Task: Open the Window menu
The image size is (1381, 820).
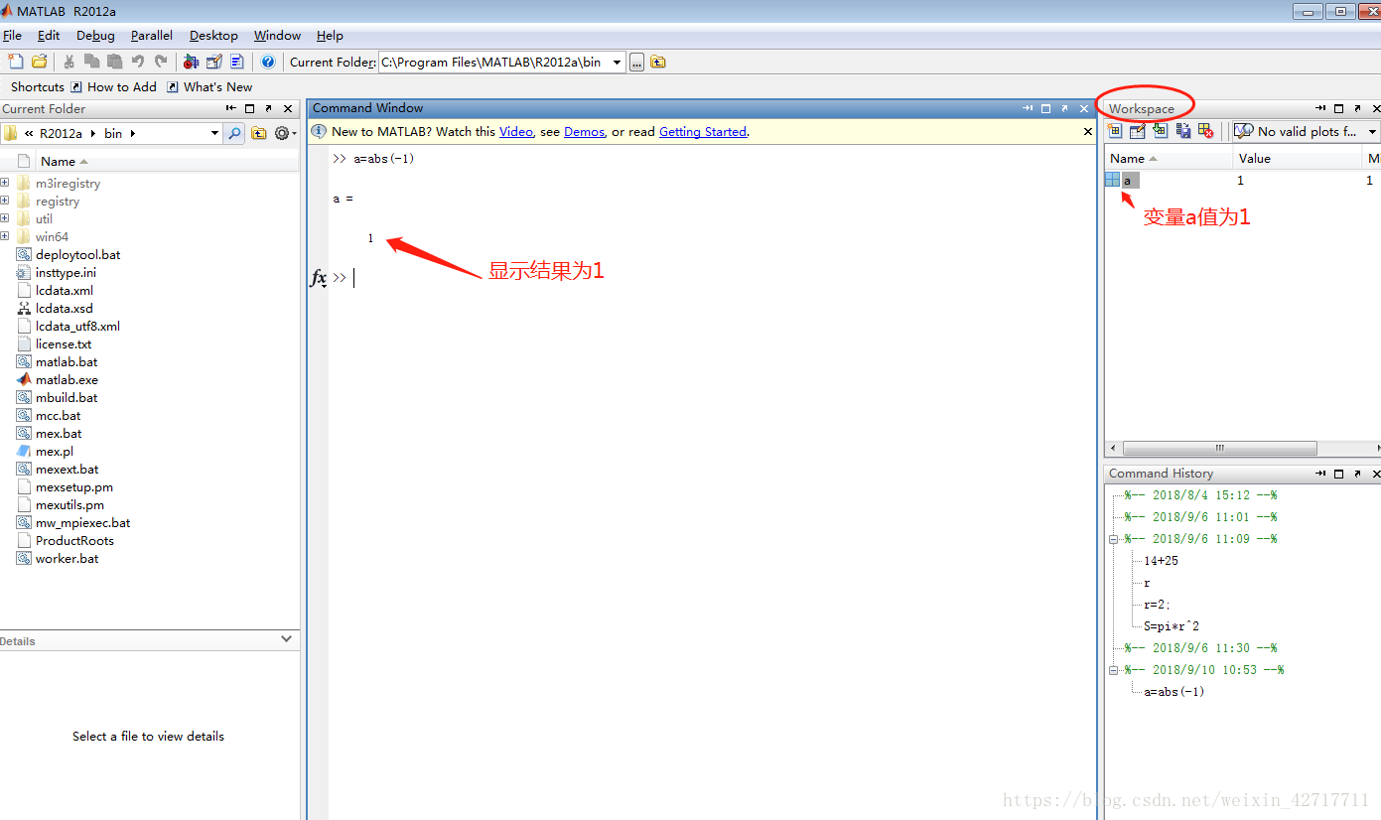Action: click(277, 35)
